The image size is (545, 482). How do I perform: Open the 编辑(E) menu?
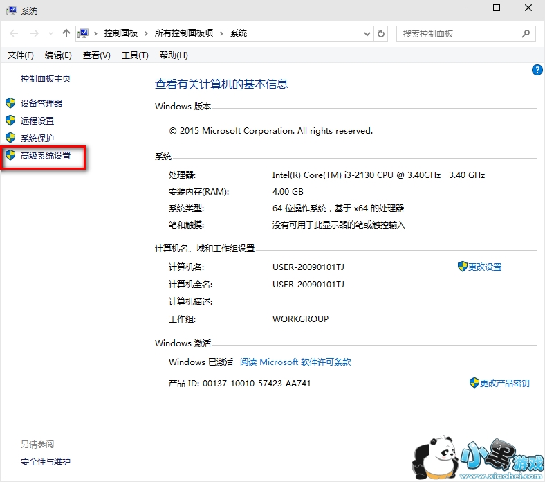pos(58,55)
